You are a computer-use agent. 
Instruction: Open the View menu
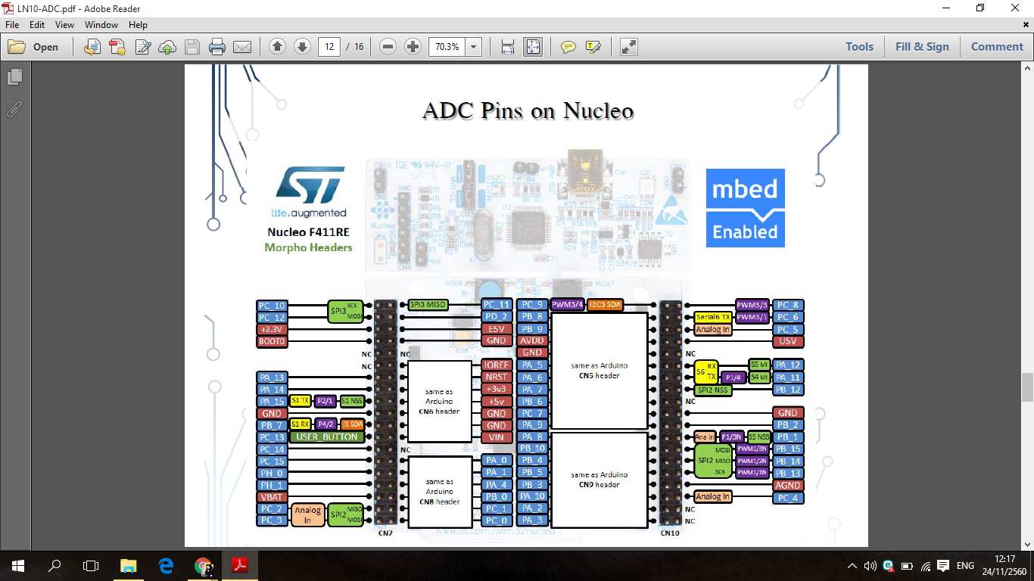click(x=65, y=25)
